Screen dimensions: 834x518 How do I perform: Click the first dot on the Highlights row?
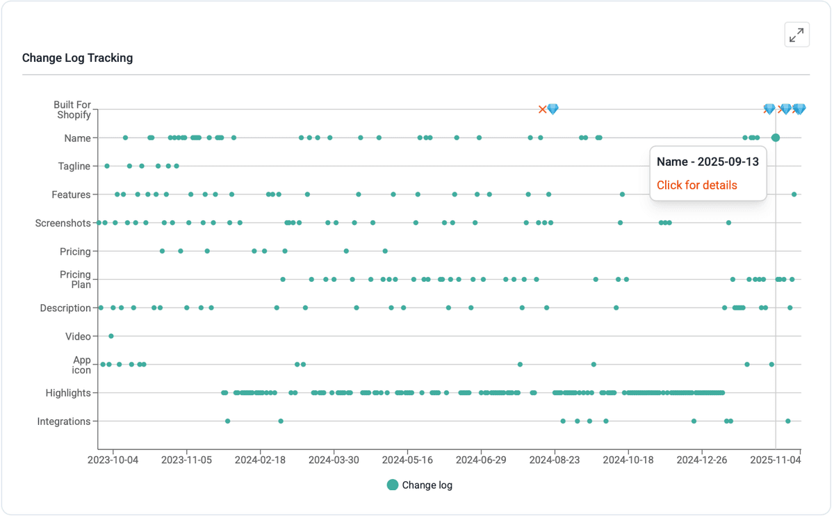[x=223, y=393]
